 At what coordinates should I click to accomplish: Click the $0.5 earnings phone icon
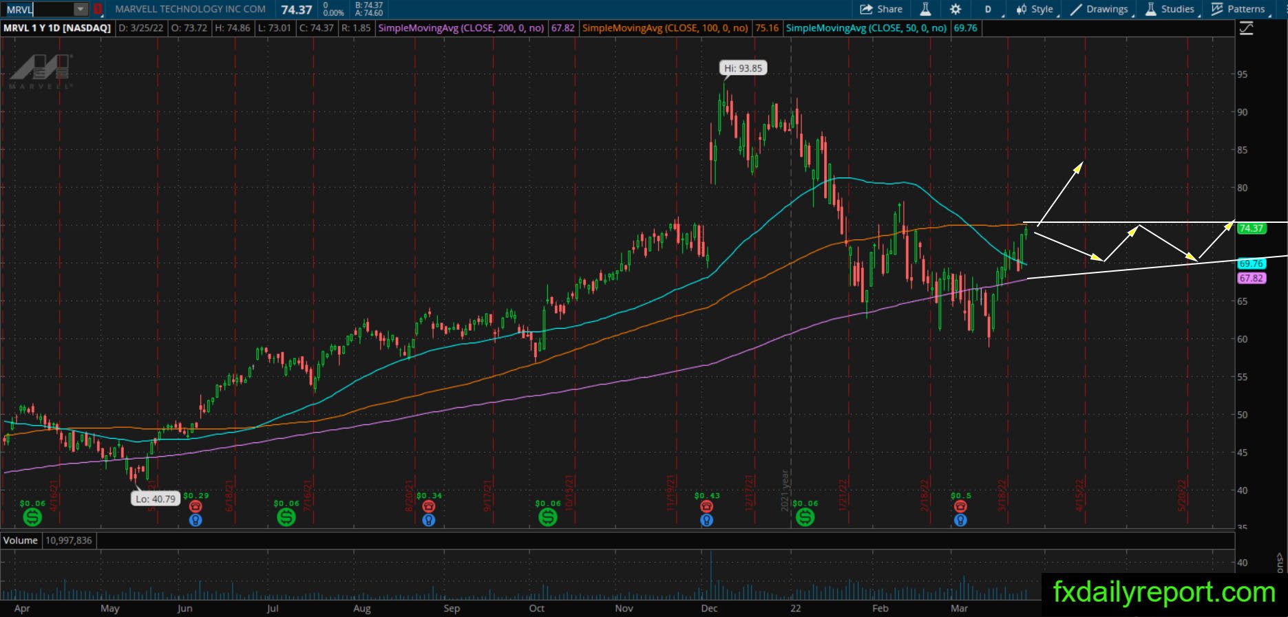960,507
